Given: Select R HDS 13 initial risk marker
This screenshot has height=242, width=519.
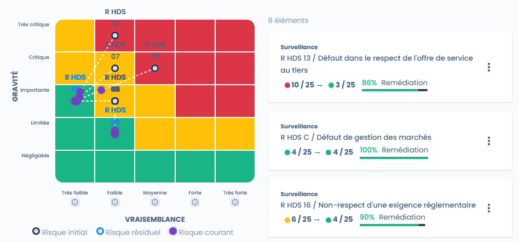Looking at the screenshot, I should (x=115, y=36).
